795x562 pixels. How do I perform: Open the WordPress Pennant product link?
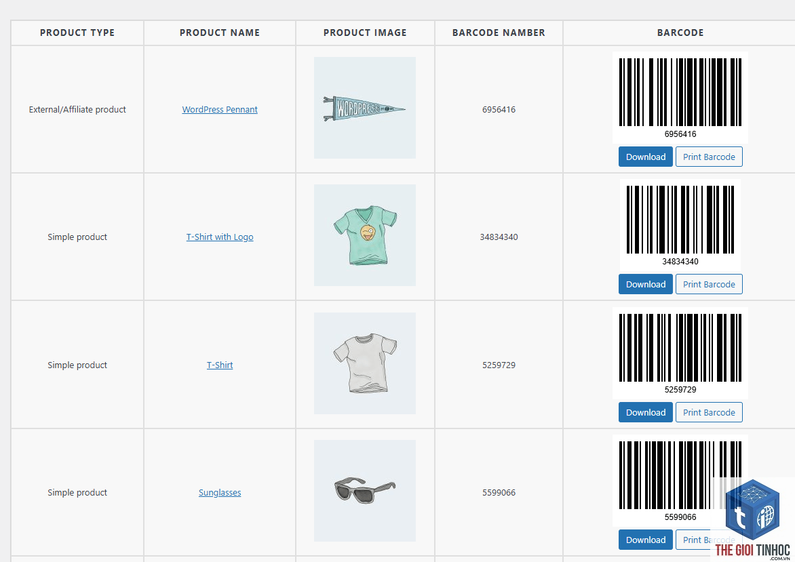220,109
